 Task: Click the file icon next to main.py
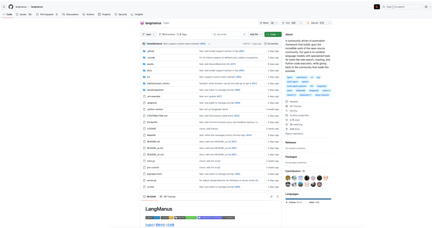tap(144, 161)
